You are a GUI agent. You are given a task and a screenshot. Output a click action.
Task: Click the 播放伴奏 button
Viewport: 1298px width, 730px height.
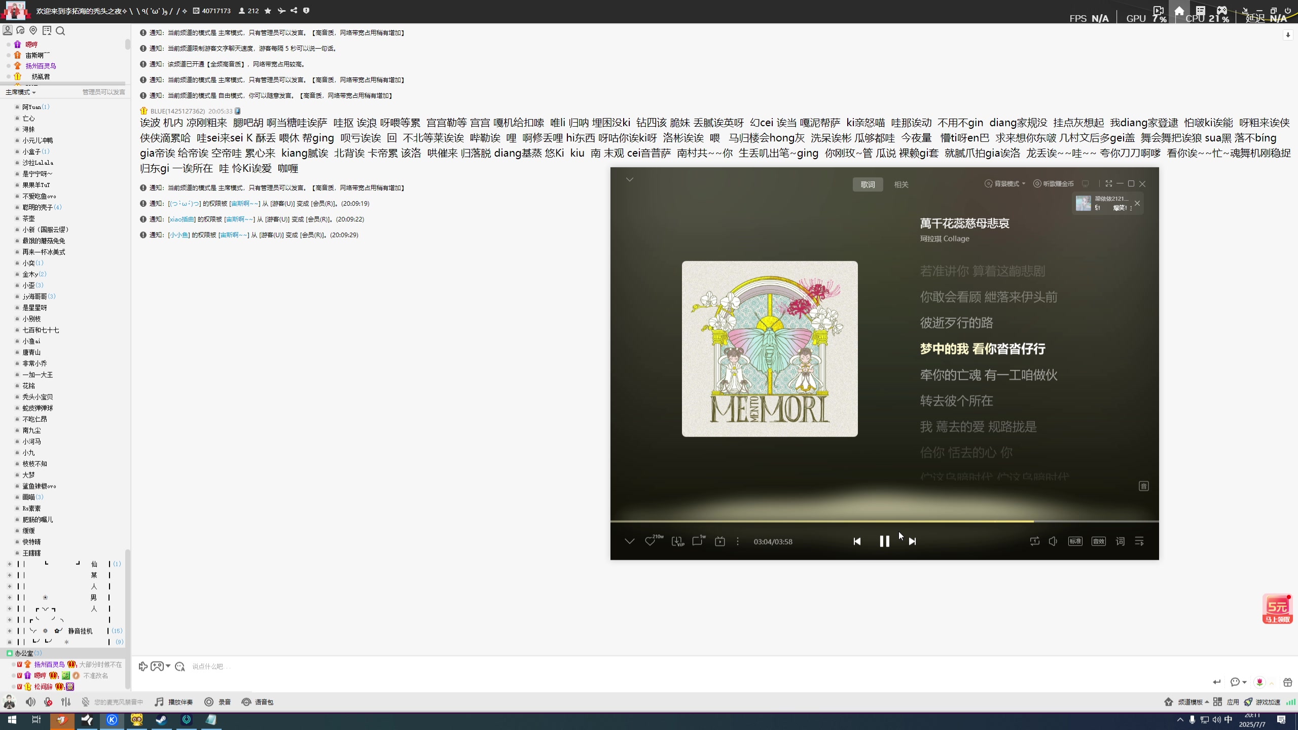coord(174,702)
